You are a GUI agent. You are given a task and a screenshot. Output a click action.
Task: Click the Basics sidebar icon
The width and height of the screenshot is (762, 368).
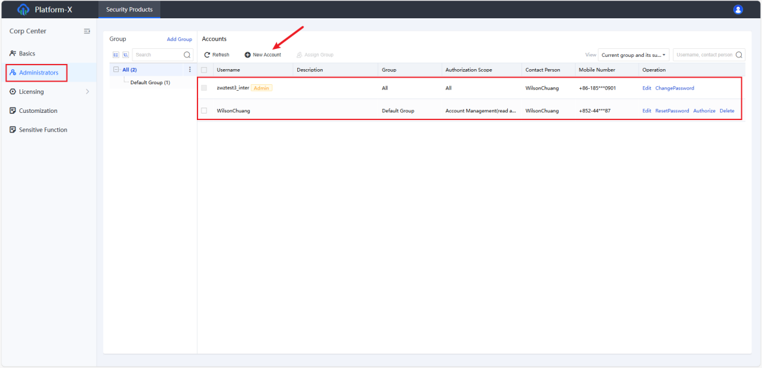pyautogui.click(x=12, y=54)
